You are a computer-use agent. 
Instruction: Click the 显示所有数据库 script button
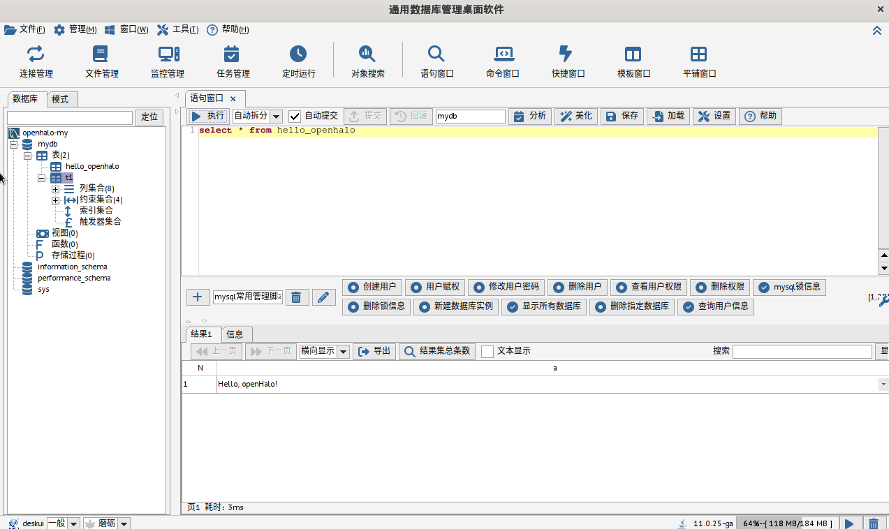coord(545,306)
